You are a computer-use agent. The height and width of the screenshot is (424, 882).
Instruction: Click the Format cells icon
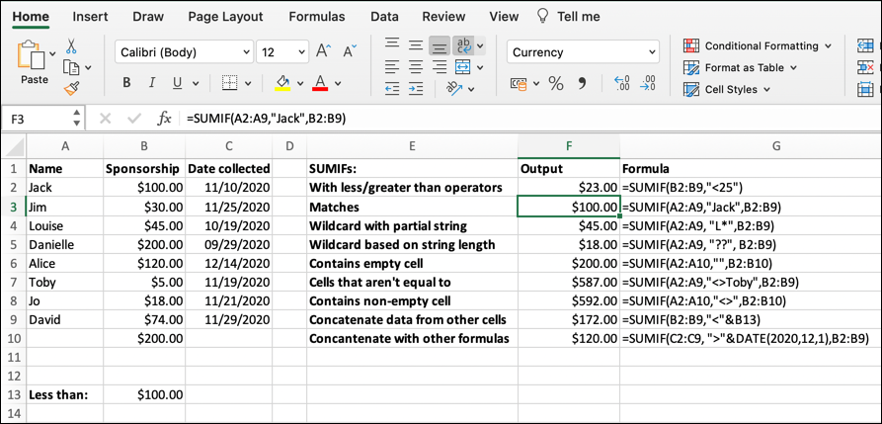[865, 89]
